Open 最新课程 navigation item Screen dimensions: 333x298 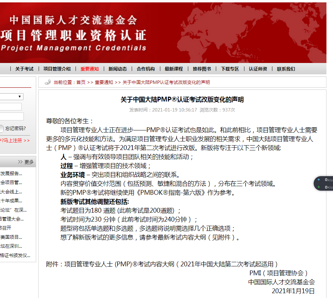coord(174,69)
